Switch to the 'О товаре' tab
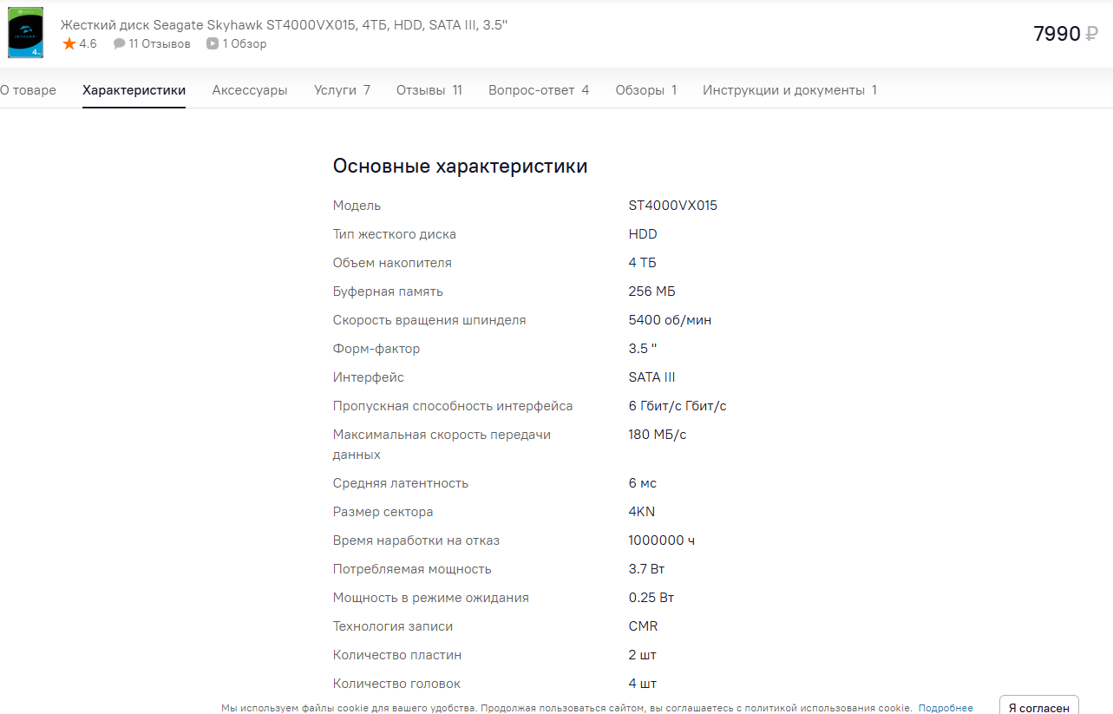1113x714 pixels. point(28,90)
